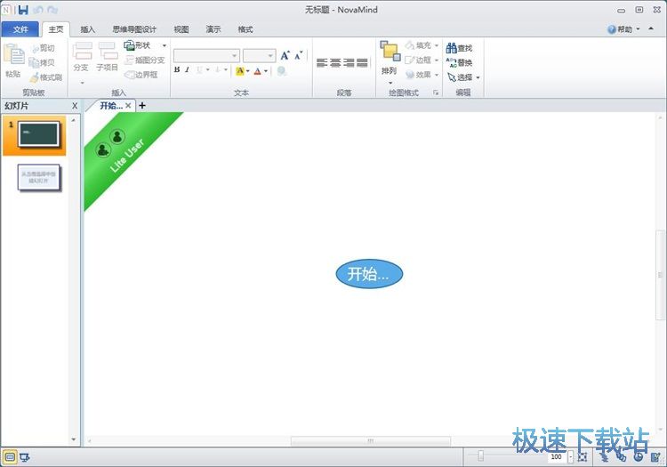Toggle italic formatting
The image size is (667, 467).
[188, 70]
